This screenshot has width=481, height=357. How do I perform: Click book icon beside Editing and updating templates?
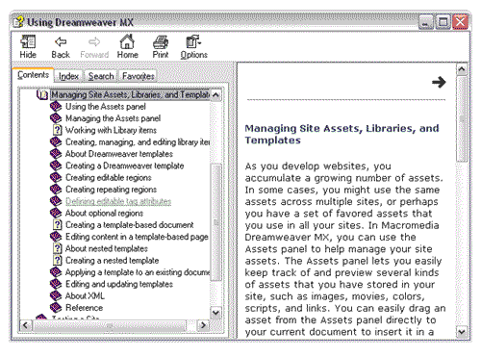pos(56,284)
